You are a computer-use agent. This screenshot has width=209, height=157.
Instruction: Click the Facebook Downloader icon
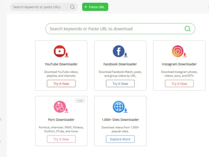[x=120, y=51]
